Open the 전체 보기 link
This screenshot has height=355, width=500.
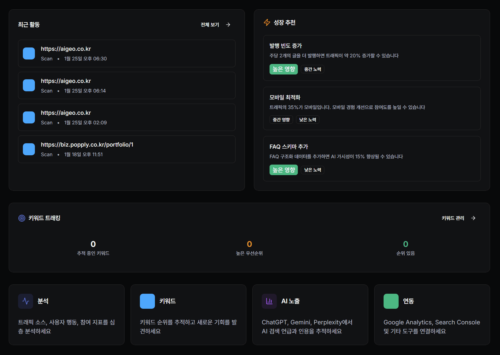[210, 25]
